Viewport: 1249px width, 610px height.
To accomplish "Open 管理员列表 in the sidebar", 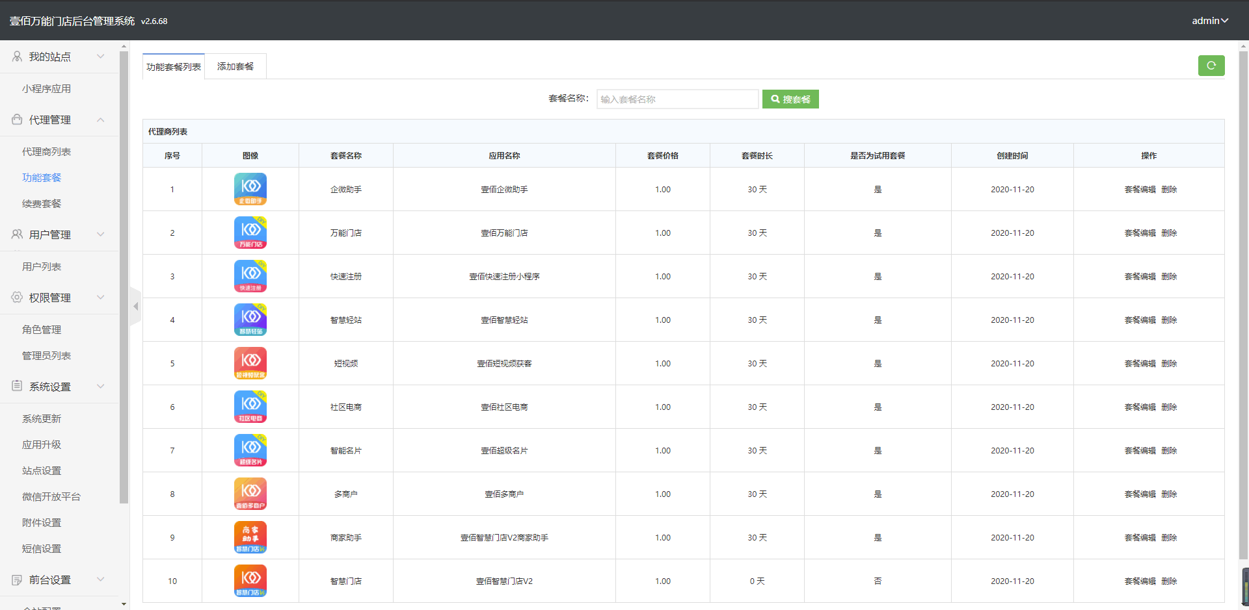I will [x=46, y=355].
